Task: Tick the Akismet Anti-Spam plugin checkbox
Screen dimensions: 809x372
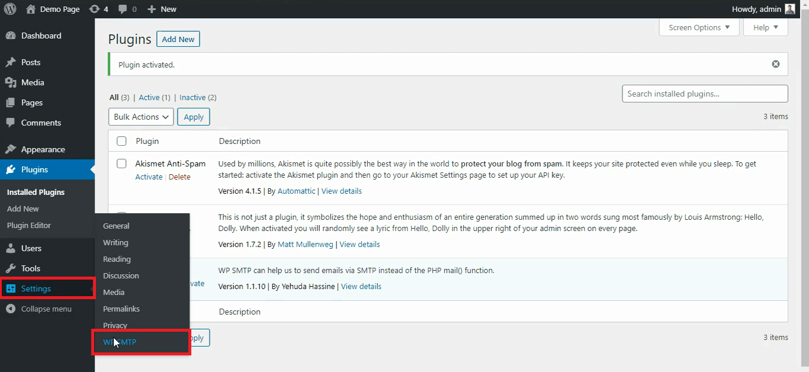Action: [121, 163]
